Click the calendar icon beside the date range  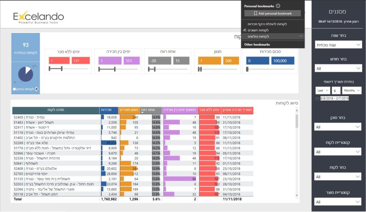317,98
